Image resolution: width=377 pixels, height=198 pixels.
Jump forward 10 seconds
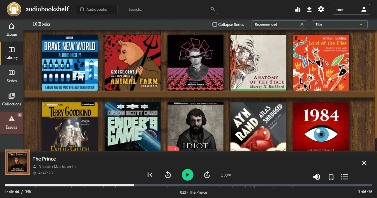[x=207, y=175]
